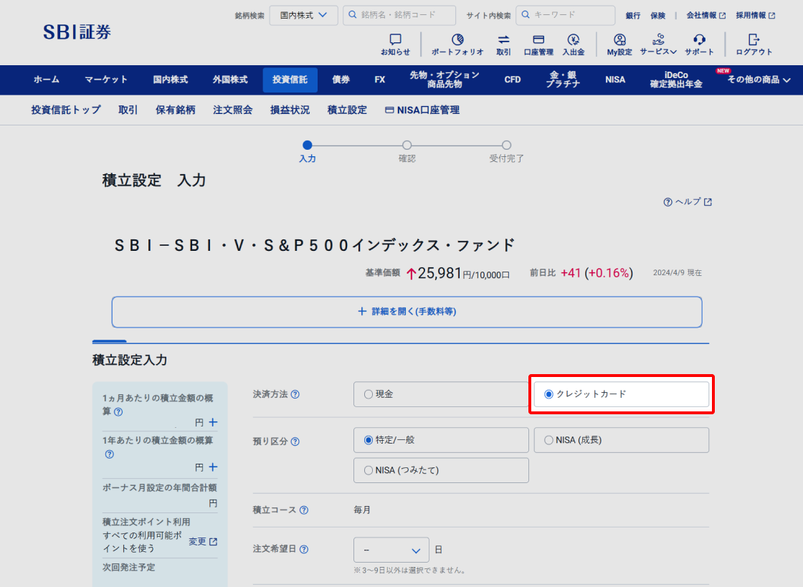
Task: Select the NISA (成長) radio button
Action: 548,440
